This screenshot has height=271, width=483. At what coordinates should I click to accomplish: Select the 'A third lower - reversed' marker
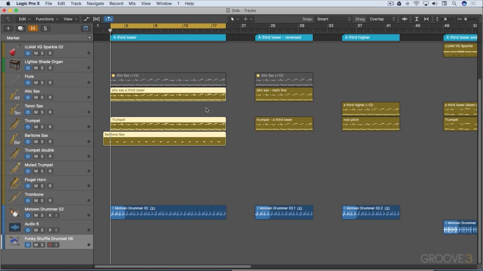pyautogui.click(x=283, y=38)
